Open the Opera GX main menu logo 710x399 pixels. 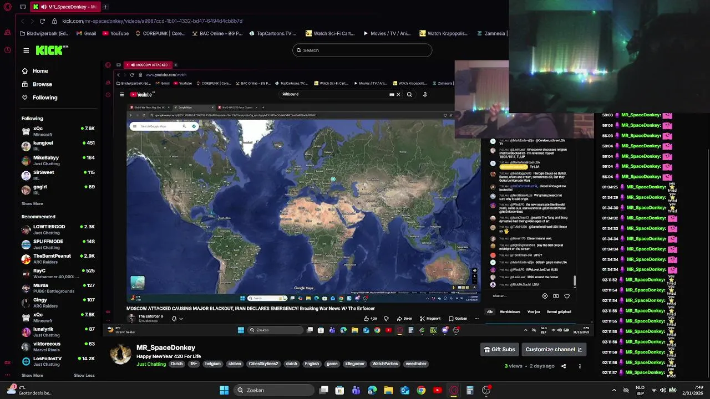click(8, 7)
